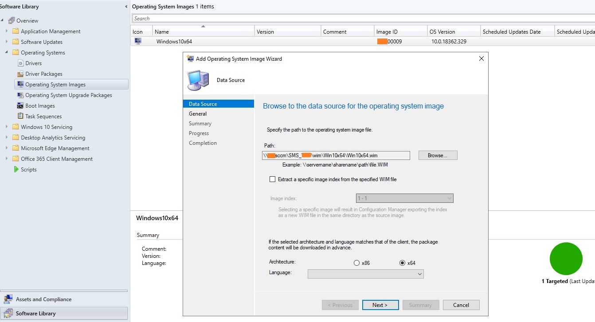Select the x86 architecture radio button
595x322 pixels.
(356, 263)
